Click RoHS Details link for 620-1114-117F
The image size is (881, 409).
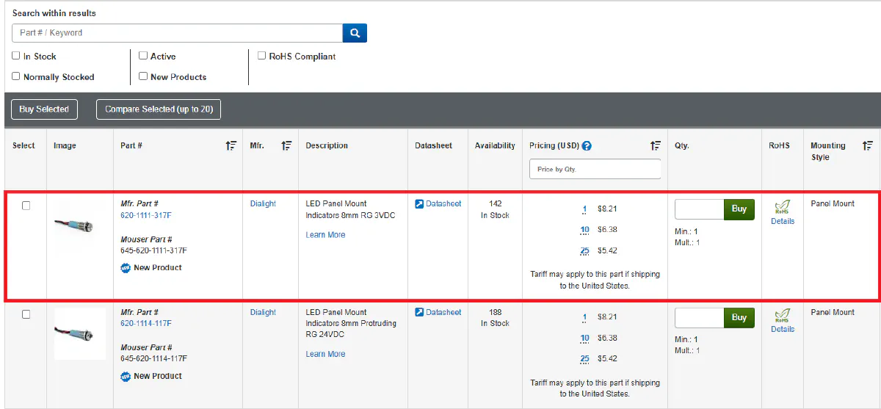pos(783,329)
